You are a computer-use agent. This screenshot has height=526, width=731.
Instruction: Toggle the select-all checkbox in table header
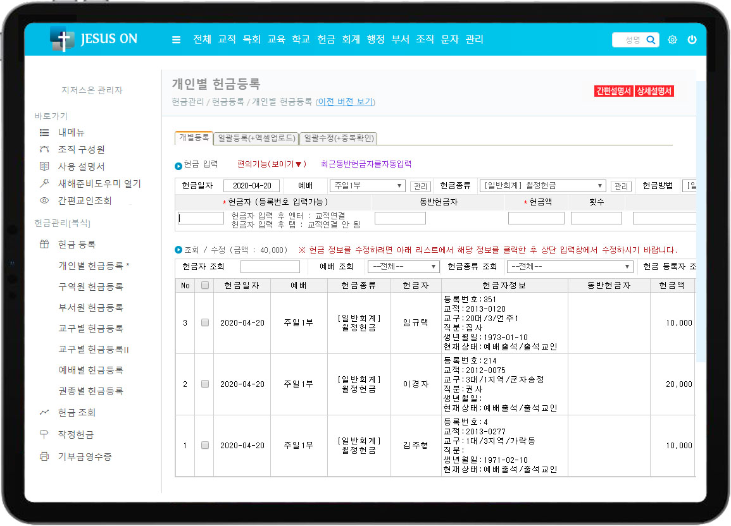[x=204, y=286]
